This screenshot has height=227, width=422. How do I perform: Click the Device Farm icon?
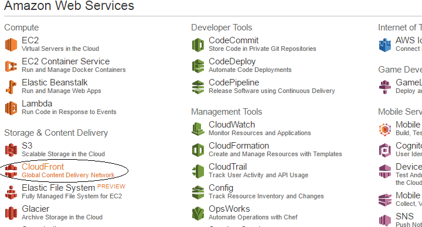[x=385, y=171]
